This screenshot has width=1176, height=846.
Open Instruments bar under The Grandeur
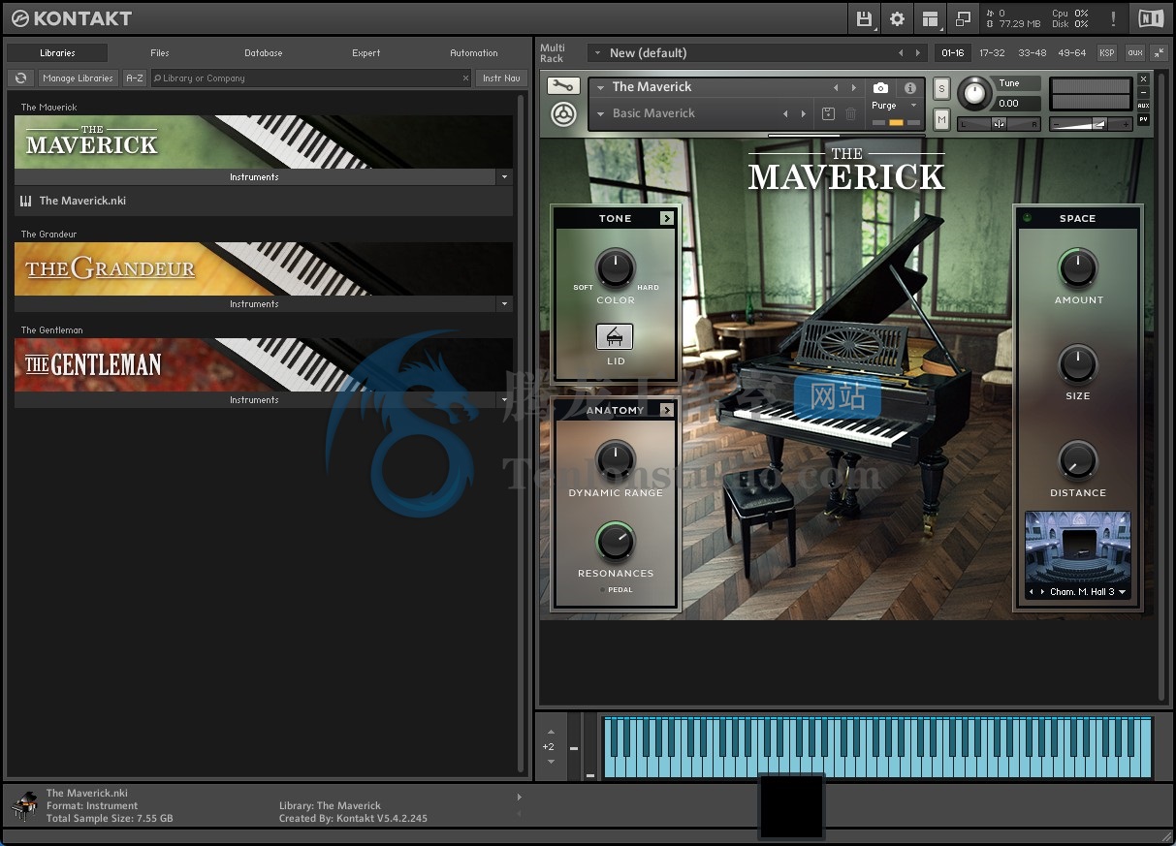[x=254, y=304]
